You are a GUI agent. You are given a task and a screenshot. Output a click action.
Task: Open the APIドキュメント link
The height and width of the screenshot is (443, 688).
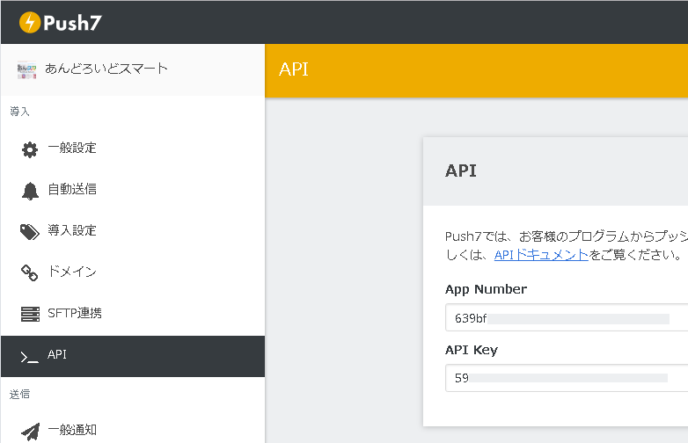pyautogui.click(x=541, y=255)
